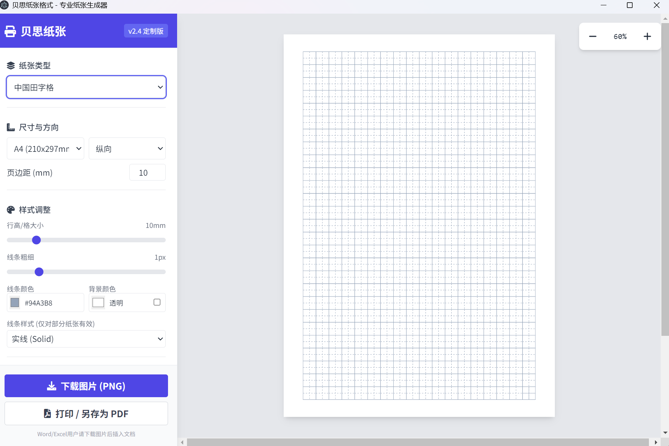This screenshot has width=669, height=446.
Task: Click the v2.4 定制版 version badge
Action: tap(146, 31)
